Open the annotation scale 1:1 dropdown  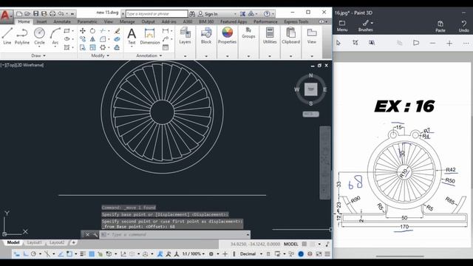click(x=193, y=254)
